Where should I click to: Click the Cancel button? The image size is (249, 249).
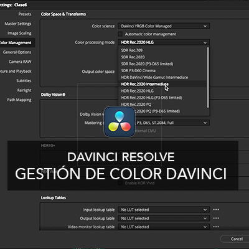tap(237, 239)
